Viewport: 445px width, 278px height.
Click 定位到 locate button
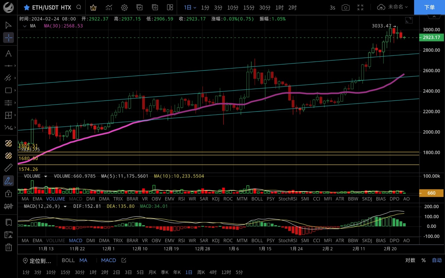tap(37, 261)
